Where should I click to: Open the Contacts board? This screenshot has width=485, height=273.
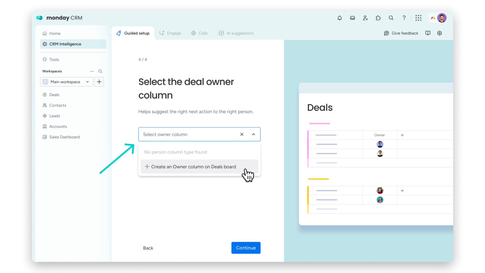click(x=73, y=105)
